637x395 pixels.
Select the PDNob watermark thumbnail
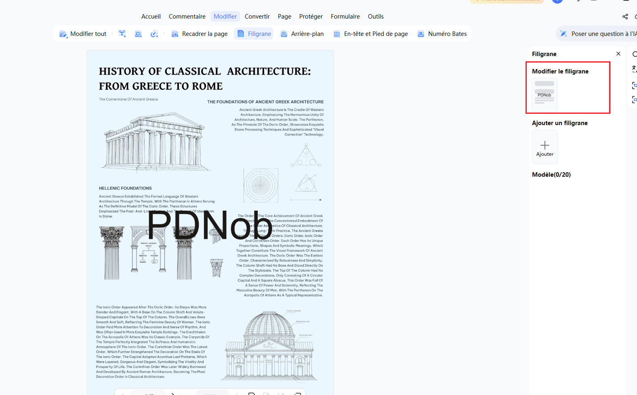(x=544, y=95)
